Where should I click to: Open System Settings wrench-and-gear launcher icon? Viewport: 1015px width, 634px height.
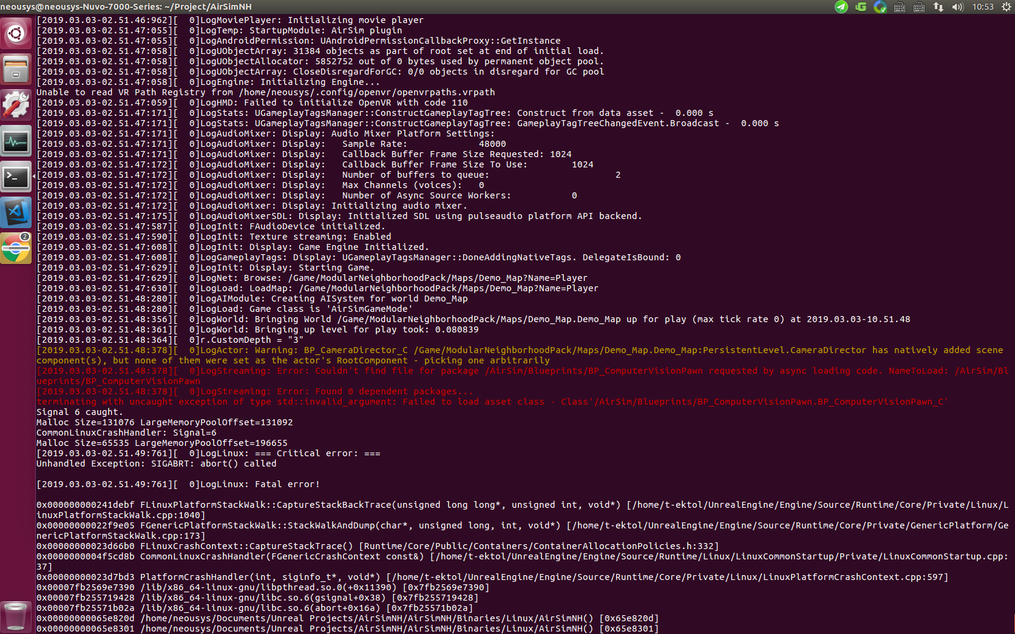(x=16, y=104)
